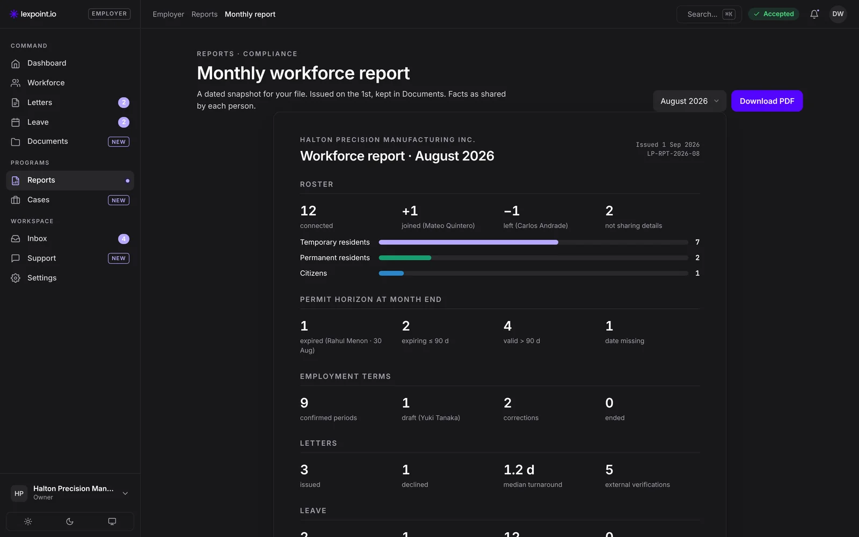Open Inbox in the sidebar
The image size is (859, 537).
[x=70, y=238]
